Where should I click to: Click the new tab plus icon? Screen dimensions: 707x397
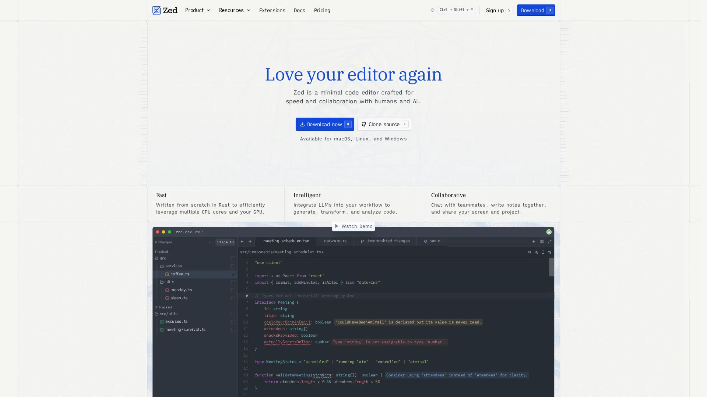pos(534,242)
